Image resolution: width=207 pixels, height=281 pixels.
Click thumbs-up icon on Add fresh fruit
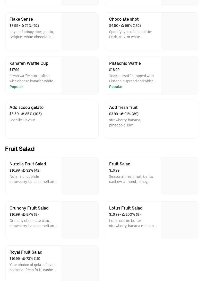pos(122,114)
